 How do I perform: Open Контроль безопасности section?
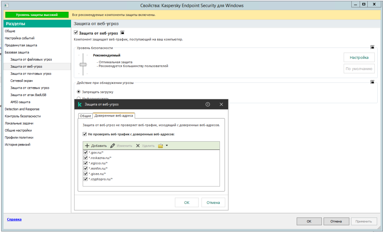pos(23,116)
